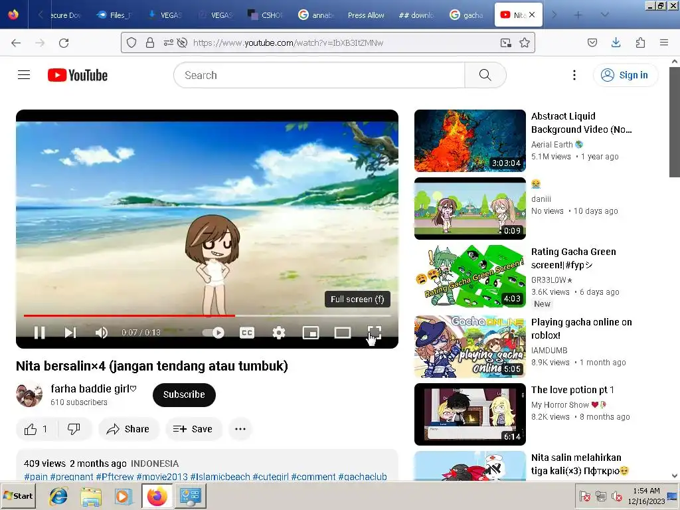
Task: Skip to next video
Action: tap(70, 333)
